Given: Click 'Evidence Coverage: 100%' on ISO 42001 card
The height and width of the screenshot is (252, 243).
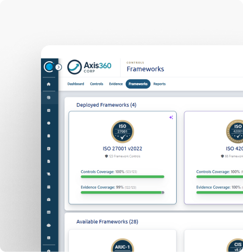Looking at the screenshot, I should tap(218, 187).
